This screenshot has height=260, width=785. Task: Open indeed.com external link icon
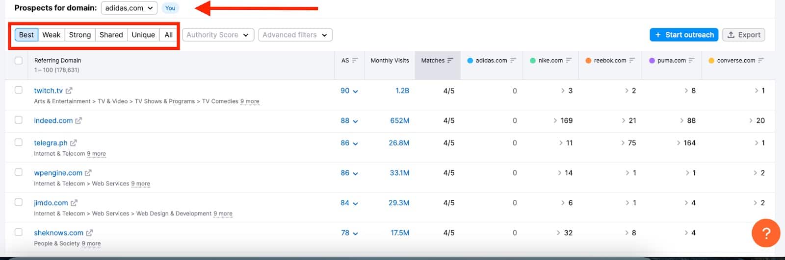(x=78, y=120)
